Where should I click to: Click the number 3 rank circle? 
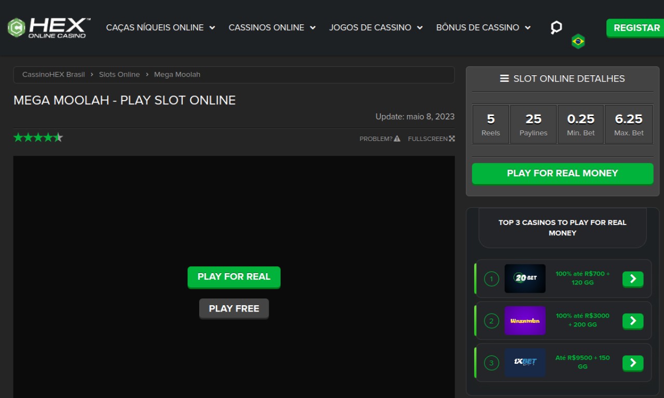pyautogui.click(x=491, y=363)
